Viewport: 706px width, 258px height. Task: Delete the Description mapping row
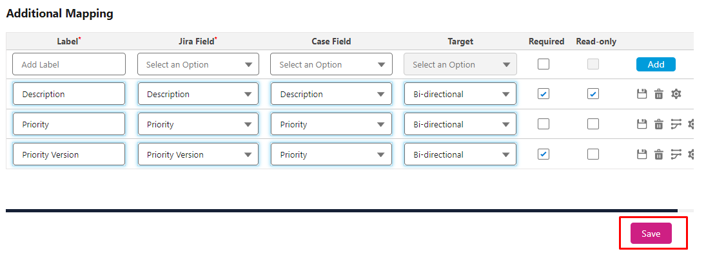[x=659, y=94]
